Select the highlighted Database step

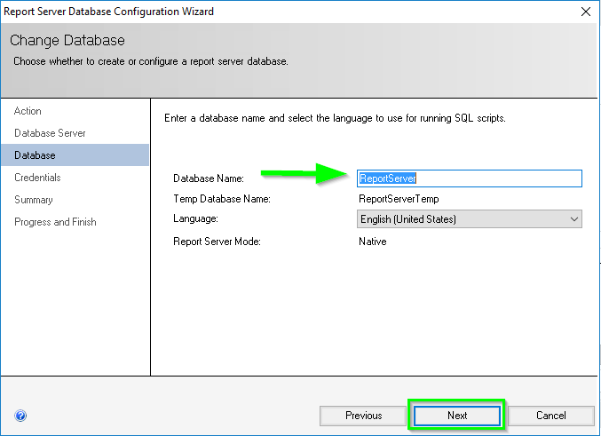(75, 155)
